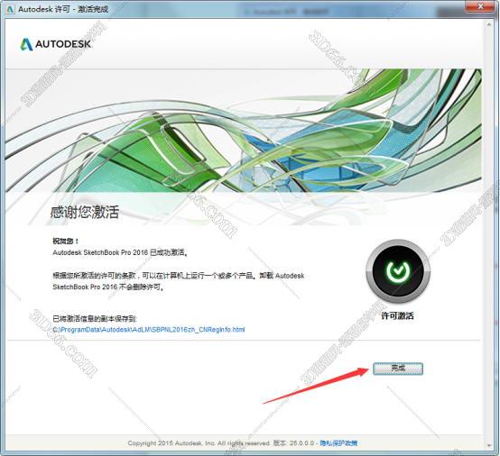500x456 pixels.
Task: Click the 完成 button to finish activation
Action: [x=398, y=369]
